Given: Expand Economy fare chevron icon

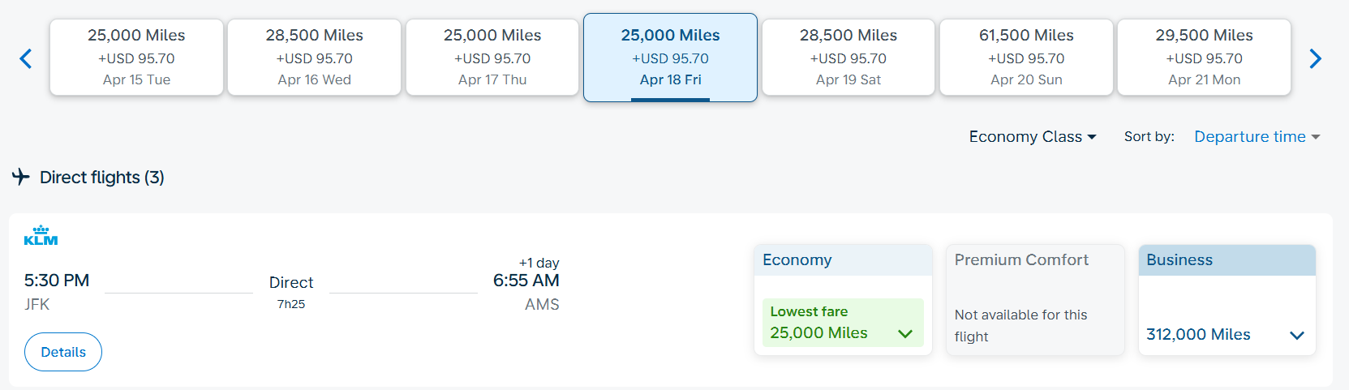Looking at the screenshot, I should pyautogui.click(x=905, y=334).
